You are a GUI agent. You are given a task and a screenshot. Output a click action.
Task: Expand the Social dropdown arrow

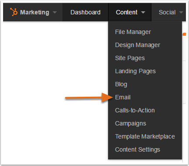[181, 12]
